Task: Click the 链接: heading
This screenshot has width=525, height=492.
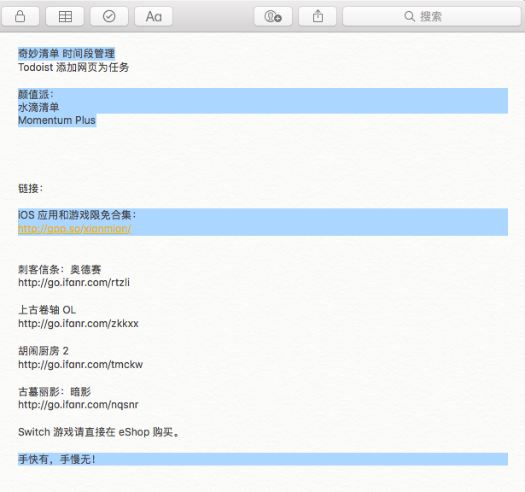Action: coord(31,188)
